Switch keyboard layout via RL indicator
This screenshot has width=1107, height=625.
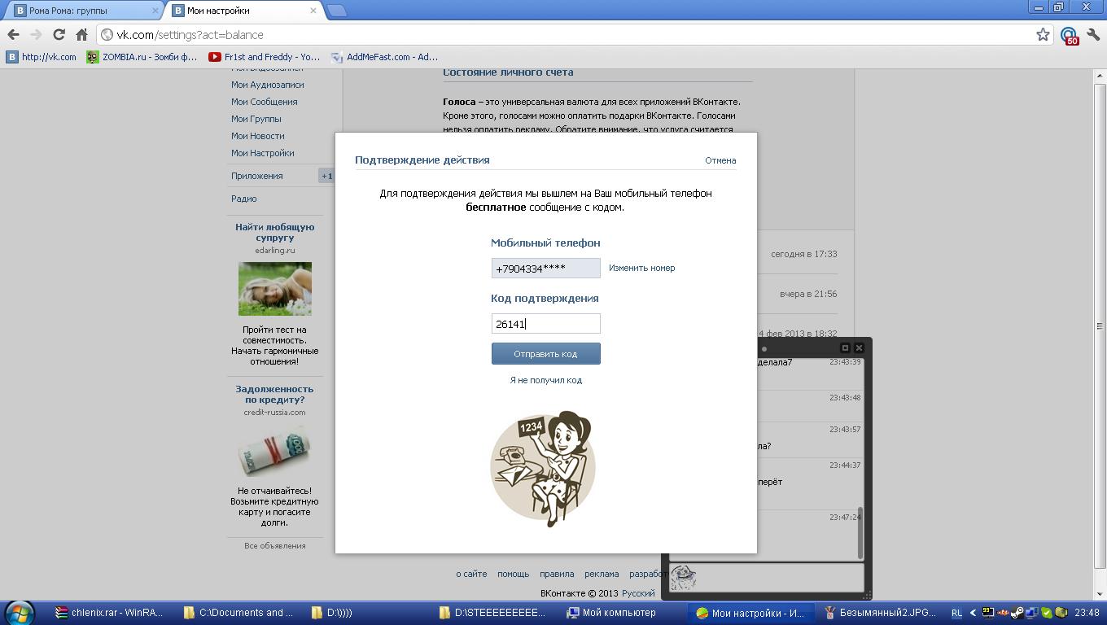click(x=956, y=613)
